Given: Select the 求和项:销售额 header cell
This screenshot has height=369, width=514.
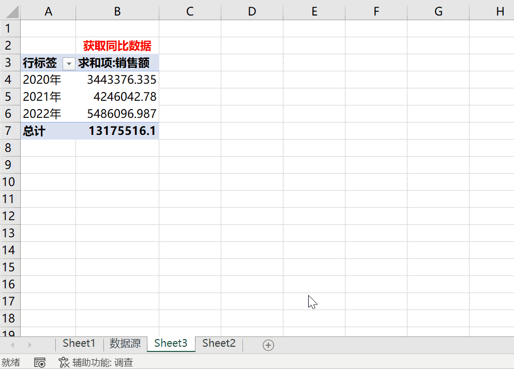Looking at the screenshot, I should (x=117, y=63).
